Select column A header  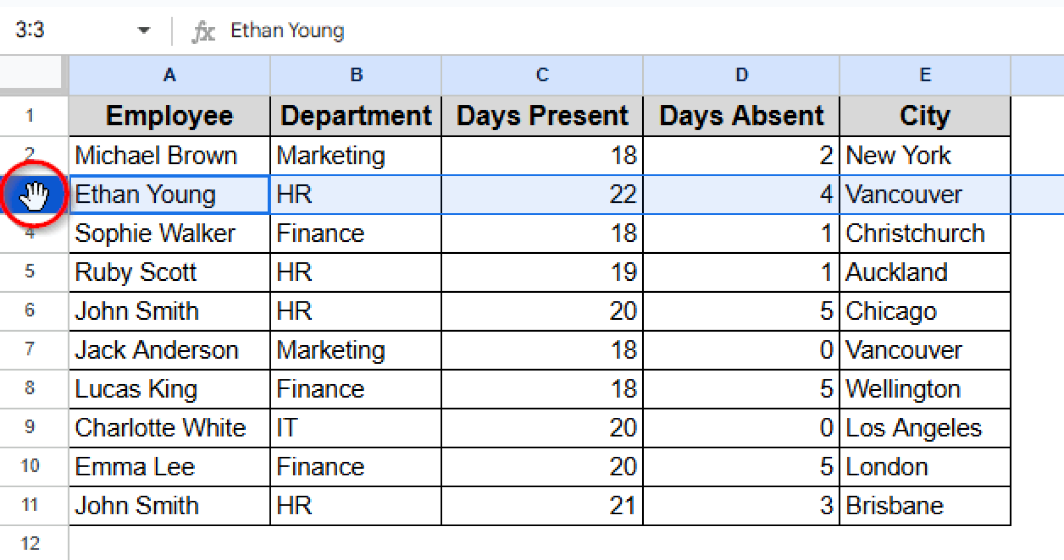(169, 75)
